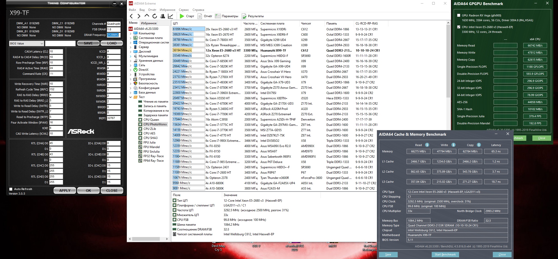Viewport: 558px width, 259px height.
Task: Click the graph icon in AIDA64 toolbar
Action: (x=170, y=16)
